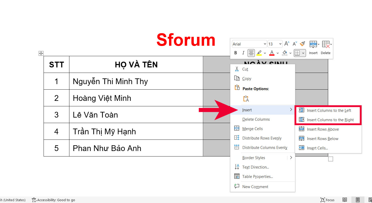Click the Focus button in status bar

click(x=327, y=200)
